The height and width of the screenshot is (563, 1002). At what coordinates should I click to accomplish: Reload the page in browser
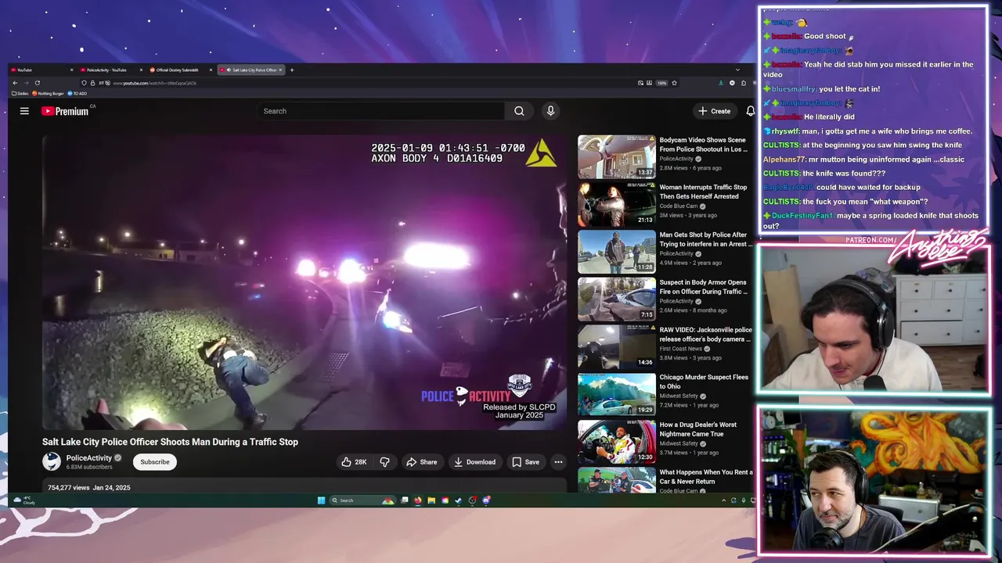coord(37,83)
